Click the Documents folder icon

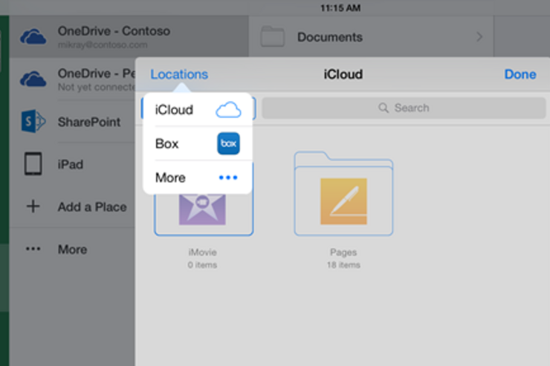[272, 36]
